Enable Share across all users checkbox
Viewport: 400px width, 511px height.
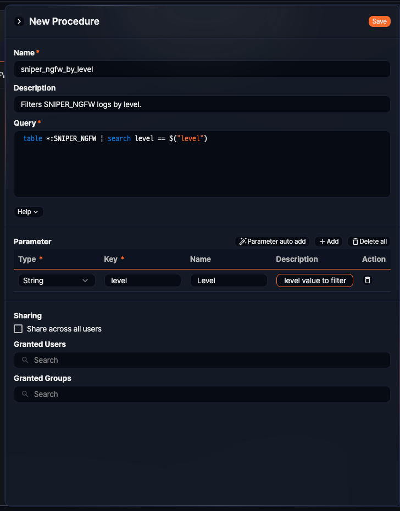(x=18, y=329)
